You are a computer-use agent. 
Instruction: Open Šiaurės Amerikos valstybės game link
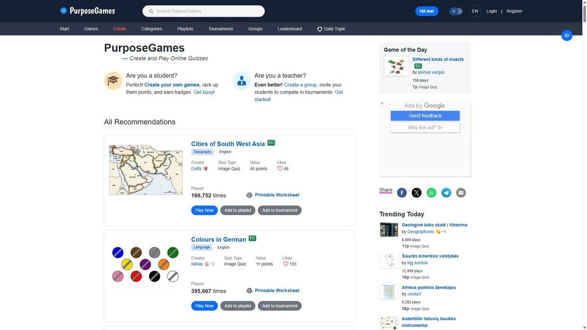430,256
